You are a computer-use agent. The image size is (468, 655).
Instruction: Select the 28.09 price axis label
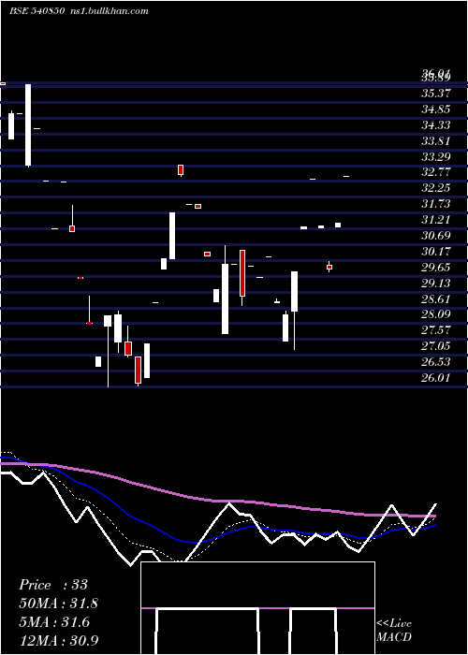click(436, 315)
